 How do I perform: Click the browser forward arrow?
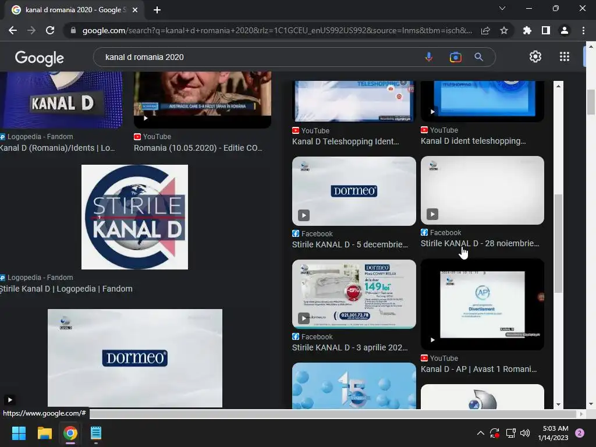[31, 30]
